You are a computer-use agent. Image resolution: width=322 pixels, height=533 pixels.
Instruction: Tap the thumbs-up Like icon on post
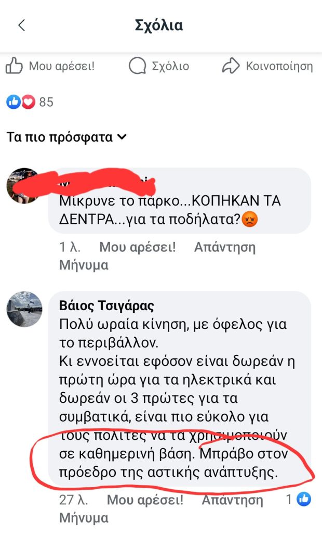point(15,66)
